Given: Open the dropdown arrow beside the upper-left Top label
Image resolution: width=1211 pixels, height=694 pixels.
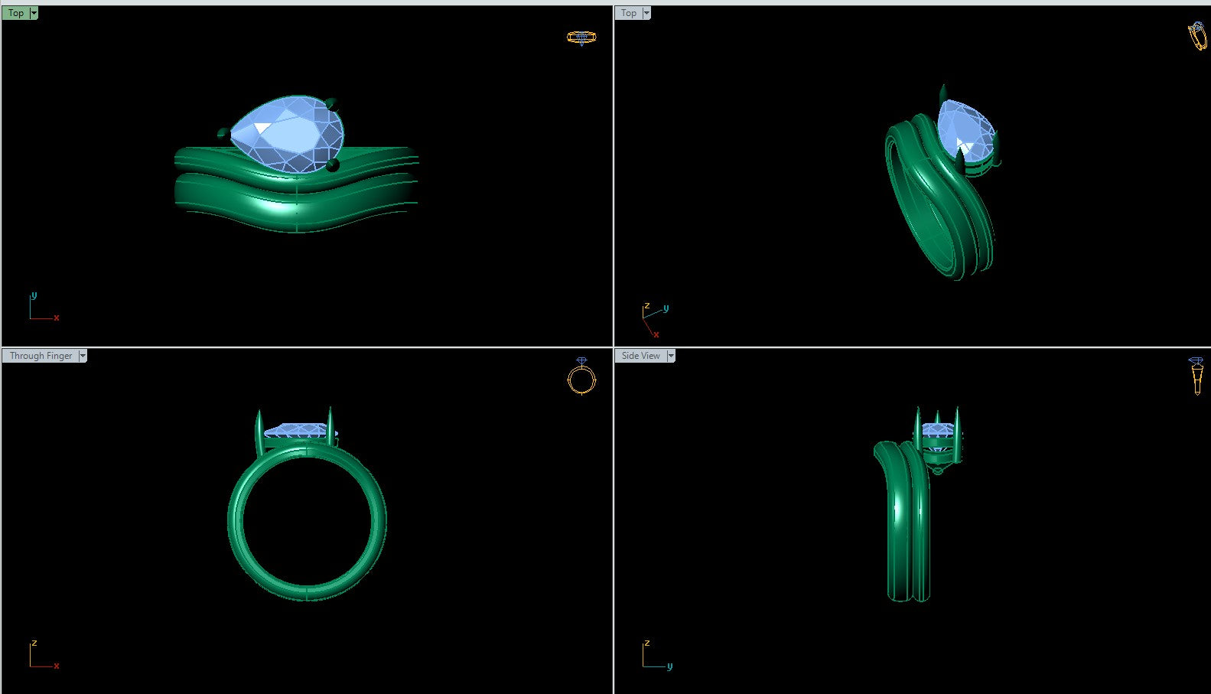Looking at the screenshot, I should (x=34, y=13).
